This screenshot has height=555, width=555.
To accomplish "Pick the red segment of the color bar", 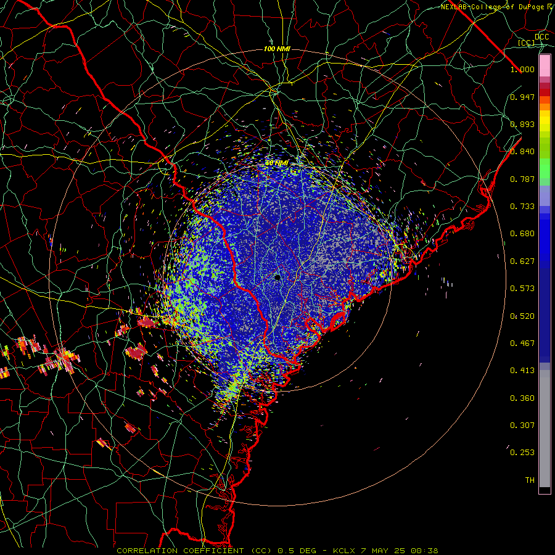I will [x=545, y=92].
